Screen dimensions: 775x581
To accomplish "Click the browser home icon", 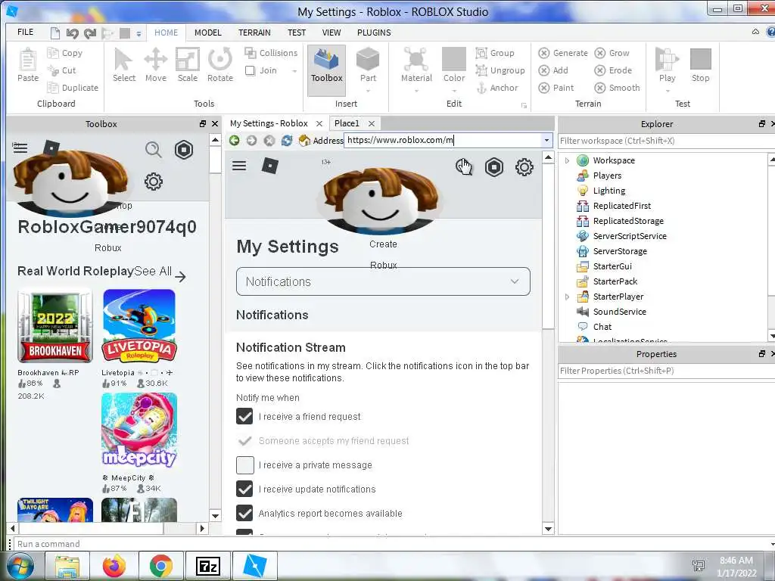I will [304, 140].
